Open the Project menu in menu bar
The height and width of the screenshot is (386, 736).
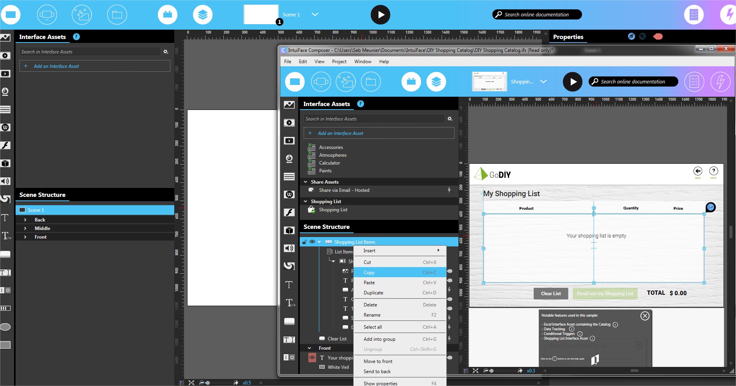tap(339, 62)
